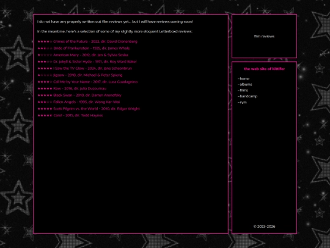
Task: Go to albums in sidebar navigation
Action: click(x=246, y=85)
